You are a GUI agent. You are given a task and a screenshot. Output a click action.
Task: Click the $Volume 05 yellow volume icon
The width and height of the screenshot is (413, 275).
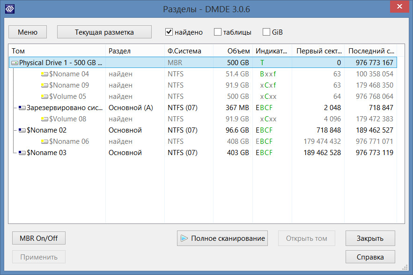[x=44, y=97]
